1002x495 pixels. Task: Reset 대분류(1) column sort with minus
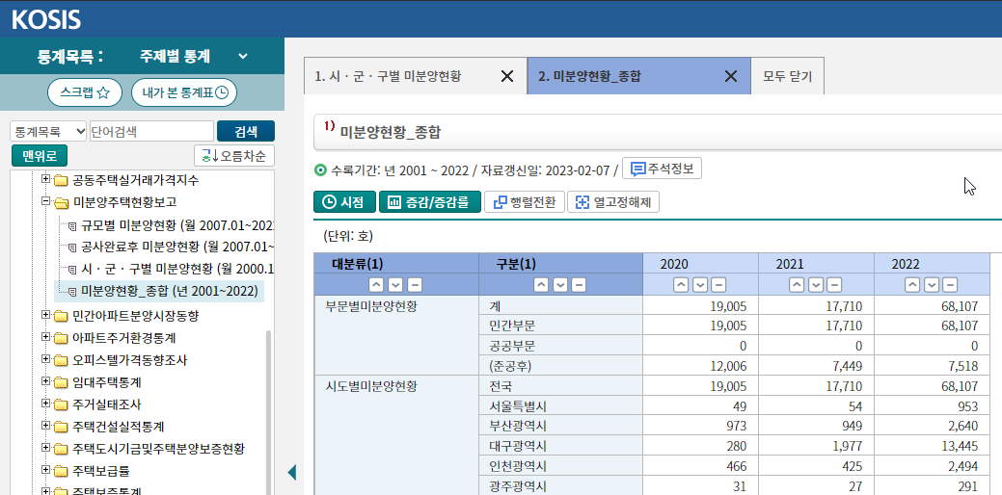pyautogui.click(x=415, y=285)
